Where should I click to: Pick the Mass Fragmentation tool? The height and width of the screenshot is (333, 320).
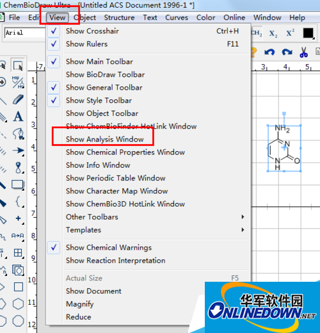(18, 83)
